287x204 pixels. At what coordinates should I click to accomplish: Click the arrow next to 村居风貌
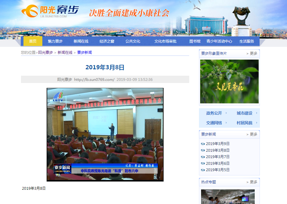[257, 123]
